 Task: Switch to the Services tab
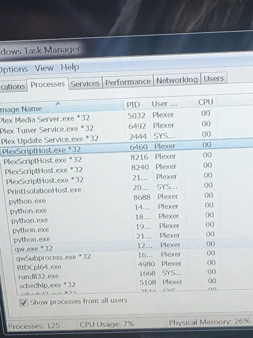[85, 84]
